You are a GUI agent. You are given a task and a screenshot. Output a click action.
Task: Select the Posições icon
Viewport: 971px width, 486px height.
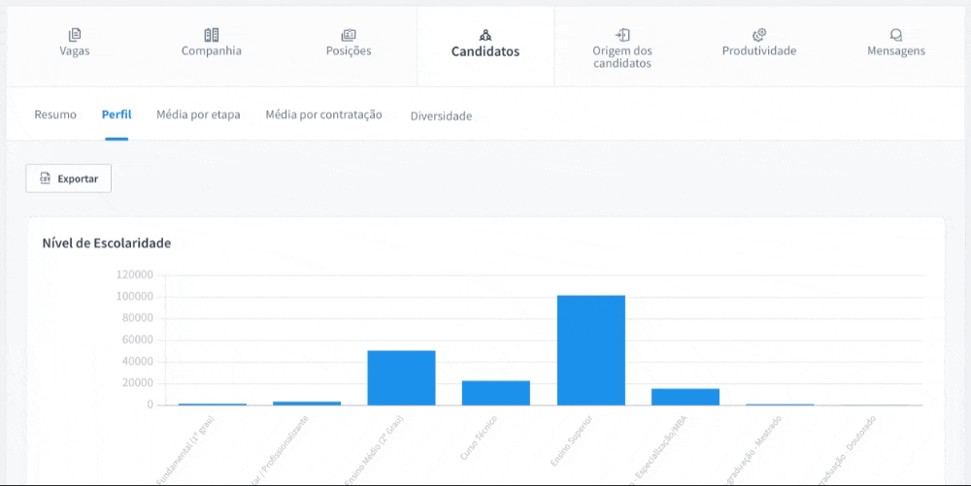(349, 35)
